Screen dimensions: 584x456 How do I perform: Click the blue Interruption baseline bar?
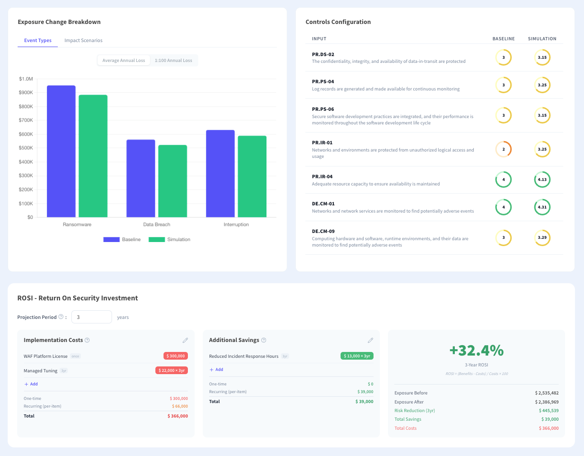pos(220,174)
